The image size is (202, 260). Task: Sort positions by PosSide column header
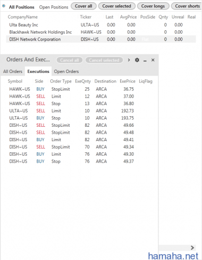pyautogui.click(x=148, y=17)
